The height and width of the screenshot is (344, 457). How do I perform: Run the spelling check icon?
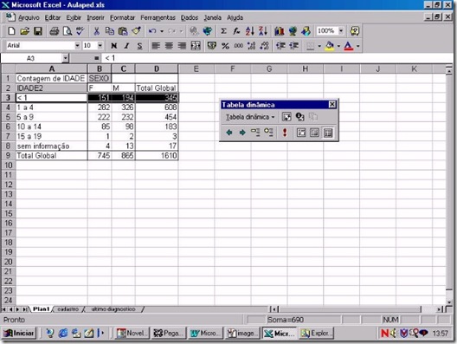point(80,31)
